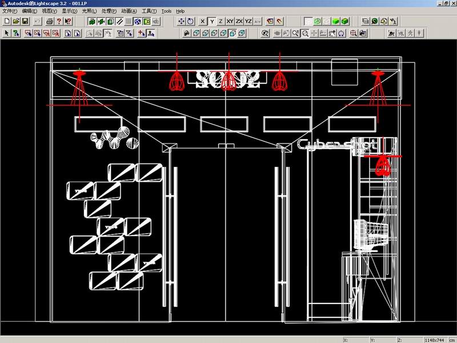Activate the move crosshair-arrows tool
The width and height of the screenshot is (457, 343).
[x=181, y=21]
